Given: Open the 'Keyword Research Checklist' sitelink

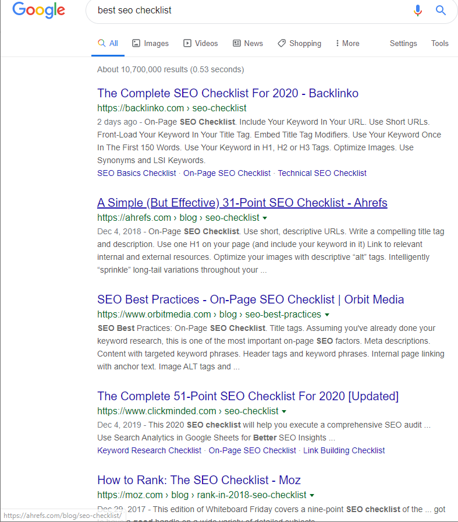Looking at the screenshot, I should tap(149, 451).
